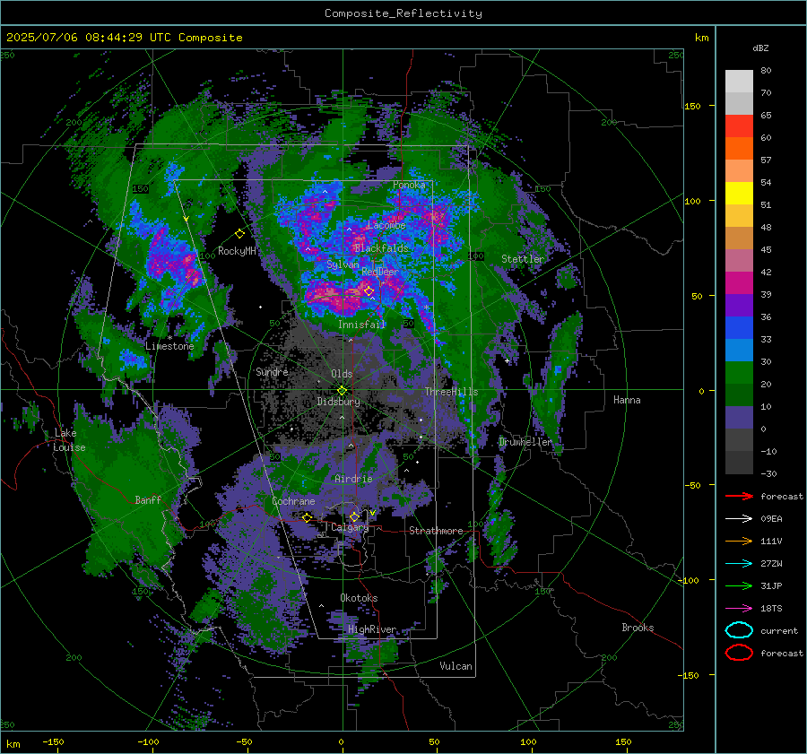Click the Calgary city label
807x754 pixels.
pos(350,527)
